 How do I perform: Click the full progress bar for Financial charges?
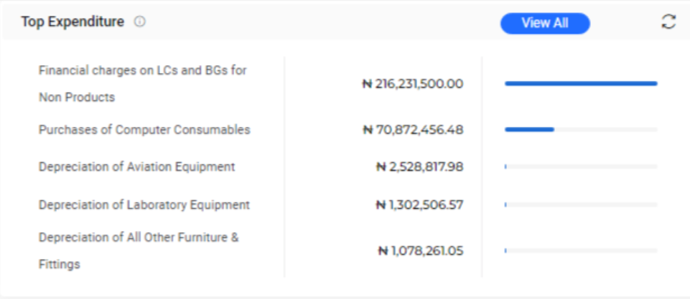581,84
